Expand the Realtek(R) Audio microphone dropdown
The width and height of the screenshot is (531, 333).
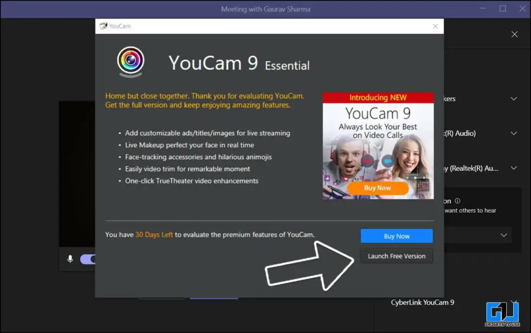coord(513,133)
